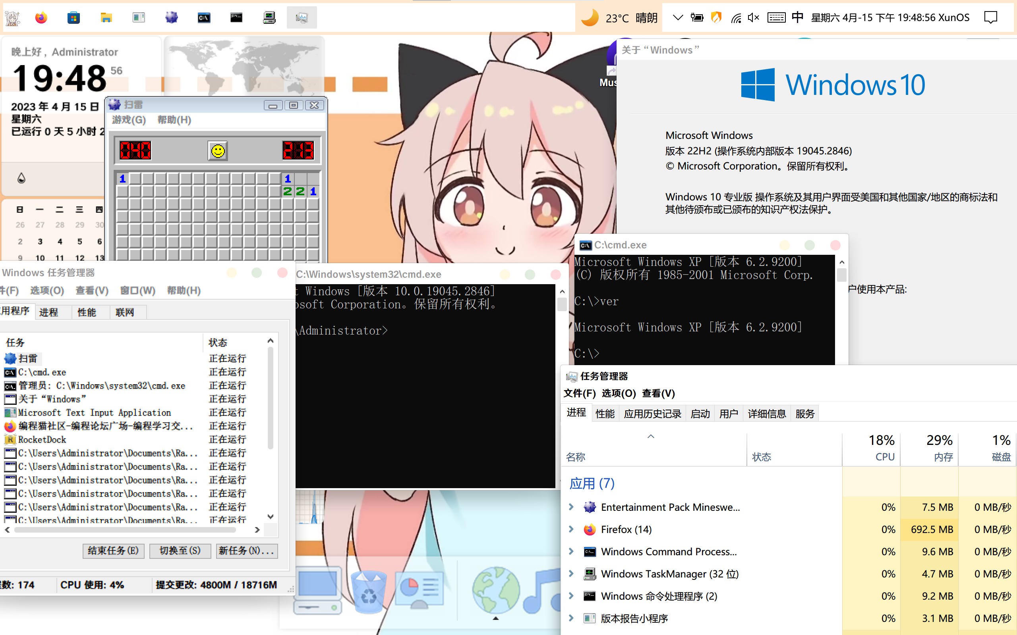
Task: Expand the Windows Command Processor row
Action: [571, 551]
